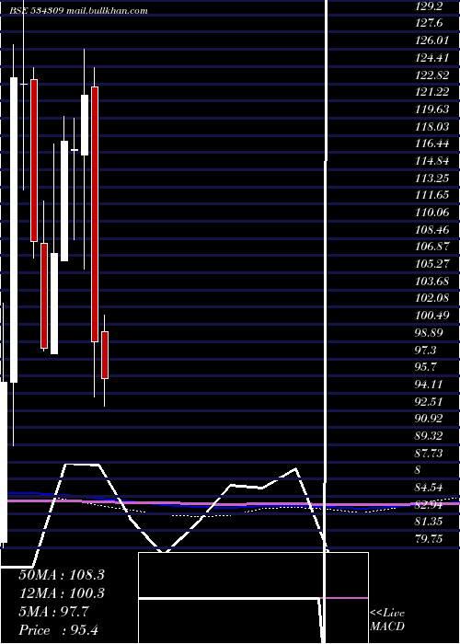
Task: Select the 97.3 price axis label
Action: point(426,350)
